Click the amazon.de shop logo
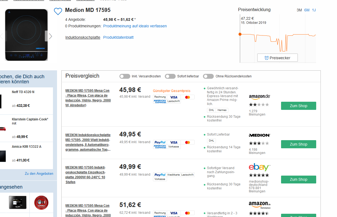The height and width of the screenshot is (217, 337). point(259,97)
